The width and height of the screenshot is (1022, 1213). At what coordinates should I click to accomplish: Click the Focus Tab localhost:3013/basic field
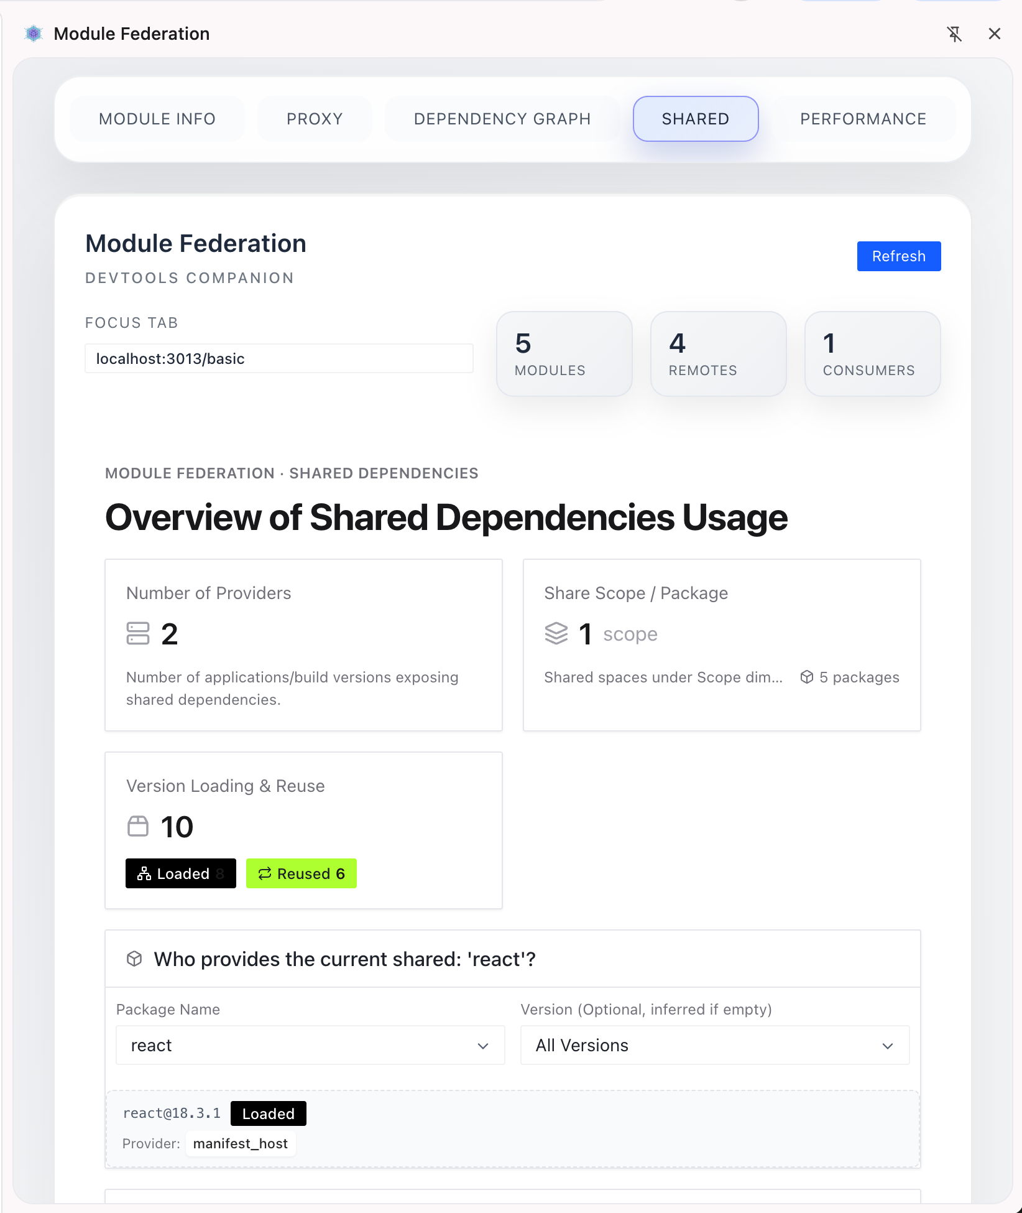tap(279, 359)
